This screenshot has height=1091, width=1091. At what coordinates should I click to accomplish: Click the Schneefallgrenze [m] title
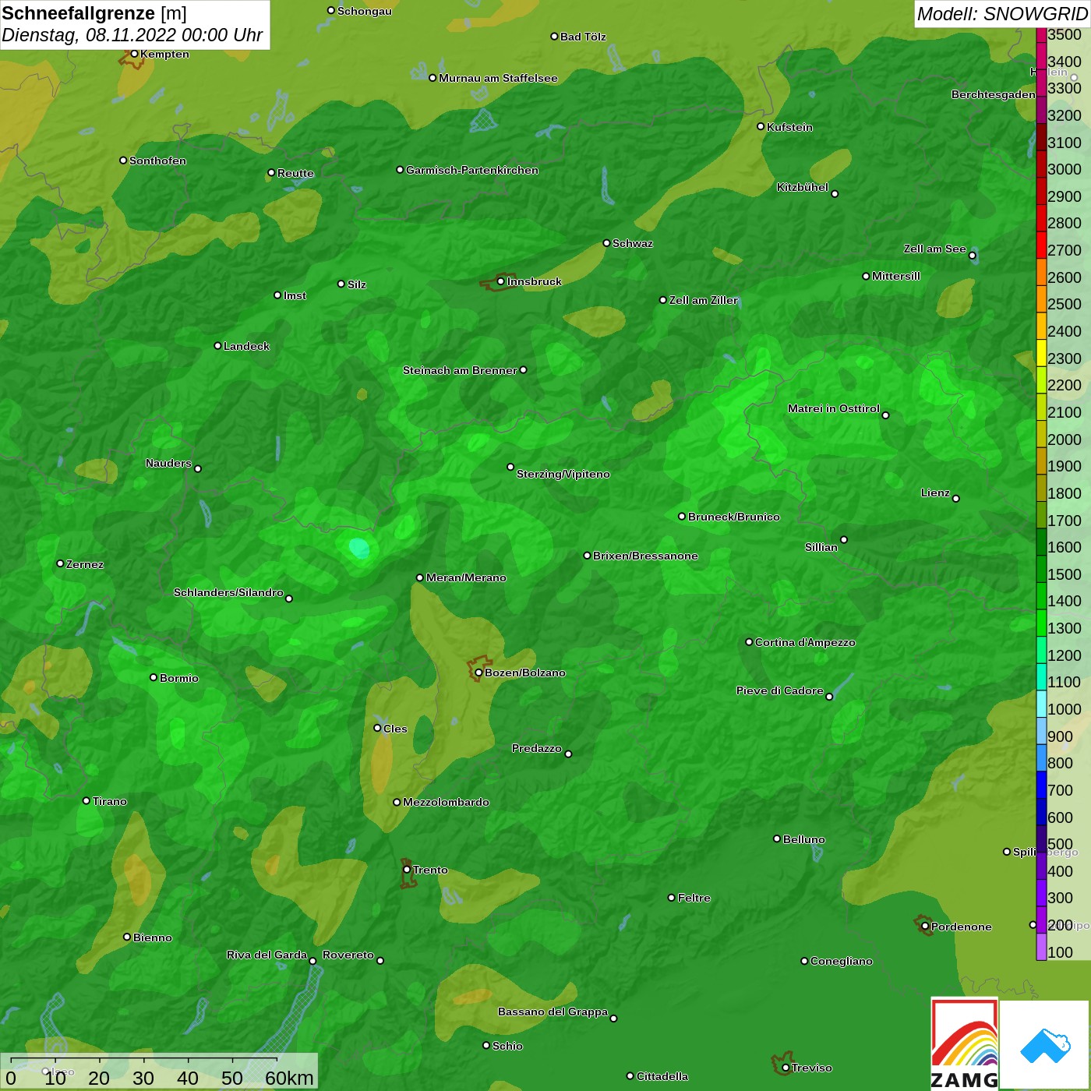(x=94, y=13)
